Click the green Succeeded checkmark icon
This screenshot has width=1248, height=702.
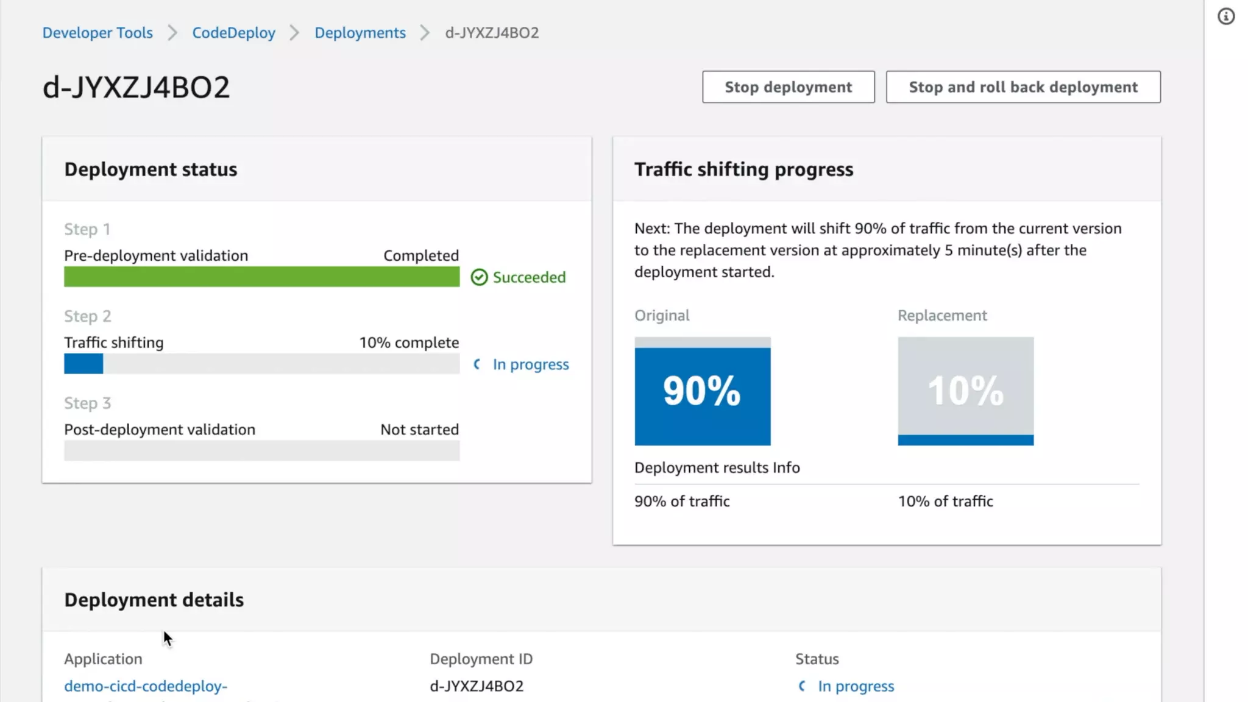coord(479,277)
